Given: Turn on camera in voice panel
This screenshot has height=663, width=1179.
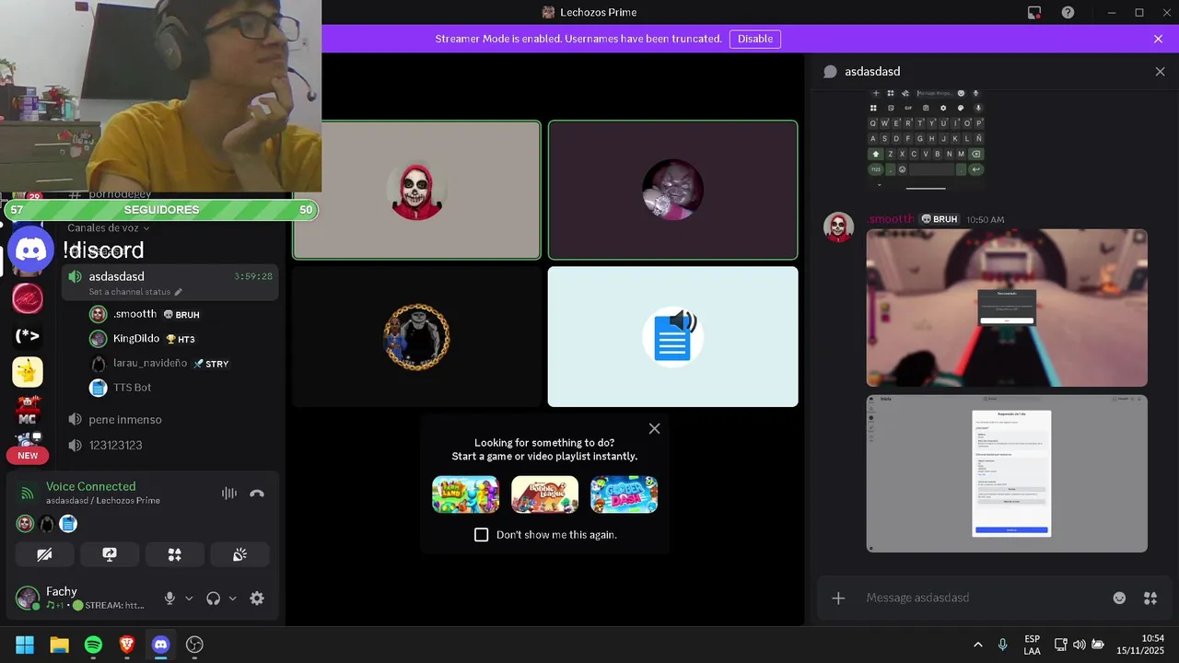Looking at the screenshot, I should 45,554.
